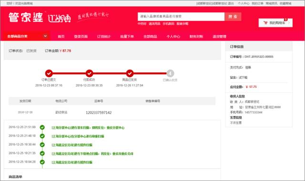The image size is (305, 181).
Task: Click 我的订单 link in top bar
Action: point(257,3)
